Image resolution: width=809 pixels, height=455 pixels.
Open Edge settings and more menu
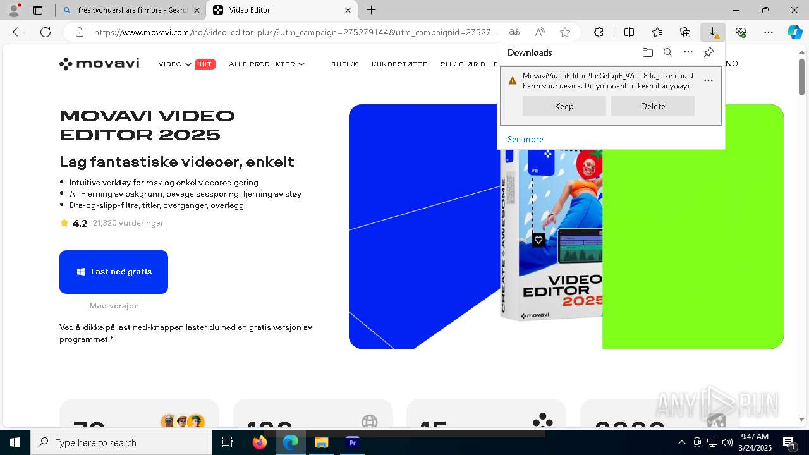pos(769,32)
